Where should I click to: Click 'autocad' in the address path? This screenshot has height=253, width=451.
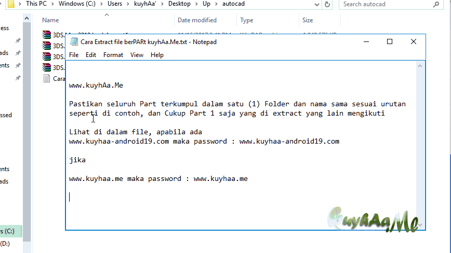(x=233, y=4)
